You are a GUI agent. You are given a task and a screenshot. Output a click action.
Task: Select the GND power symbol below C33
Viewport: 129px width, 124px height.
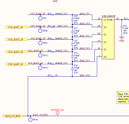pos(122,38)
